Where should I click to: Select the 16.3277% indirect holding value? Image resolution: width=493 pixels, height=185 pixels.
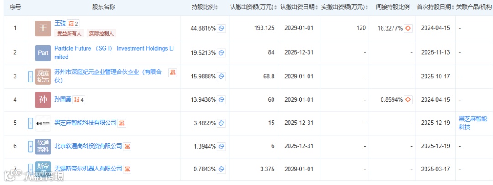[x=390, y=28]
